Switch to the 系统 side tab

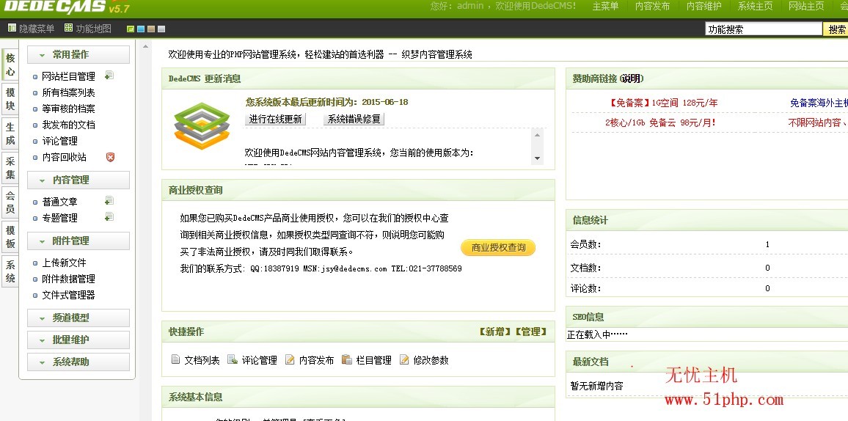10,271
